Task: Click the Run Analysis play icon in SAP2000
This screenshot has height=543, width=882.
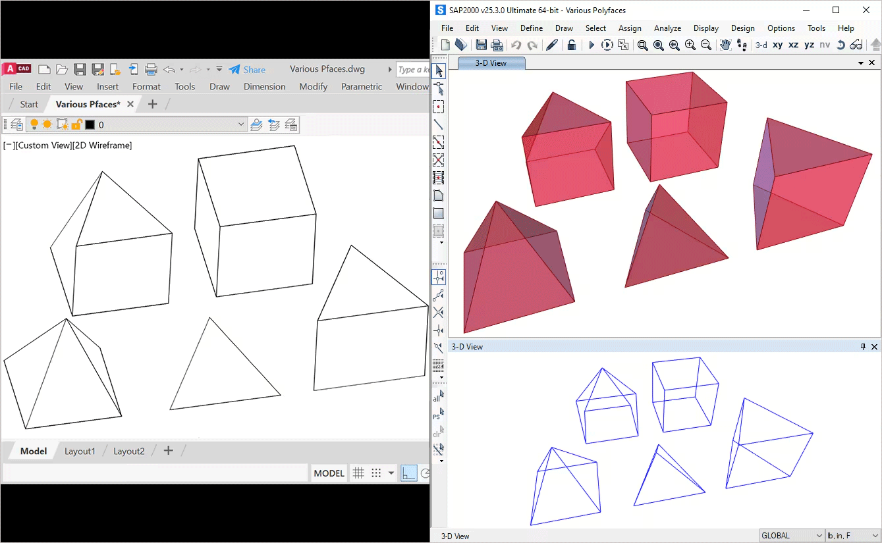Action: pyautogui.click(x=591, y=45)
